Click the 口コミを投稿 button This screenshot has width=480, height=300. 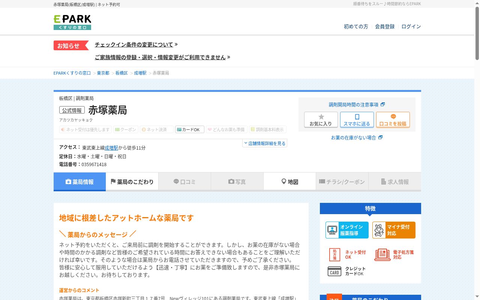(393, 120)
